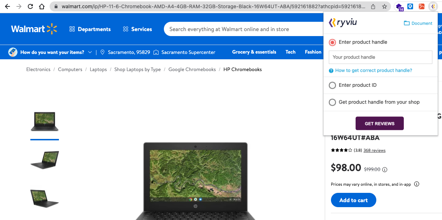
Task: Click How to get correct product handle link
Action: [x=373, y=70]
